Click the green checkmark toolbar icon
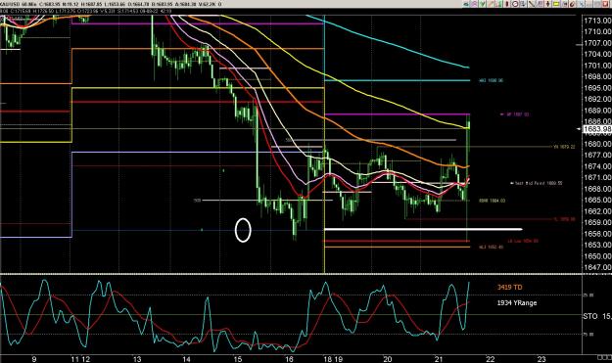This screenshot has height=363, width=612. coord(483,4)
